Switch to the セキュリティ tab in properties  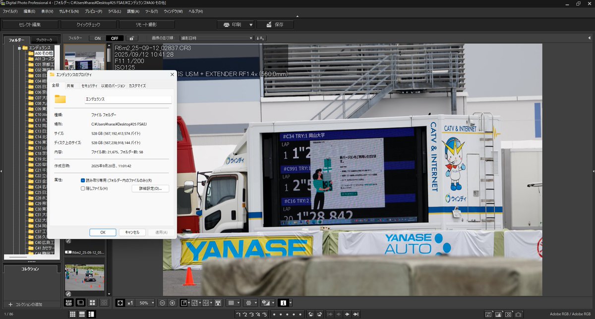tap(89, 86)
